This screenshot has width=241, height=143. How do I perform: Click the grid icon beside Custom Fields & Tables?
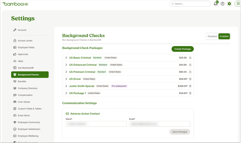[x=15, y=109]
